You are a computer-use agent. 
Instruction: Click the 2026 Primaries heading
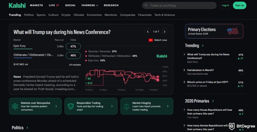(x=197, y=101)
